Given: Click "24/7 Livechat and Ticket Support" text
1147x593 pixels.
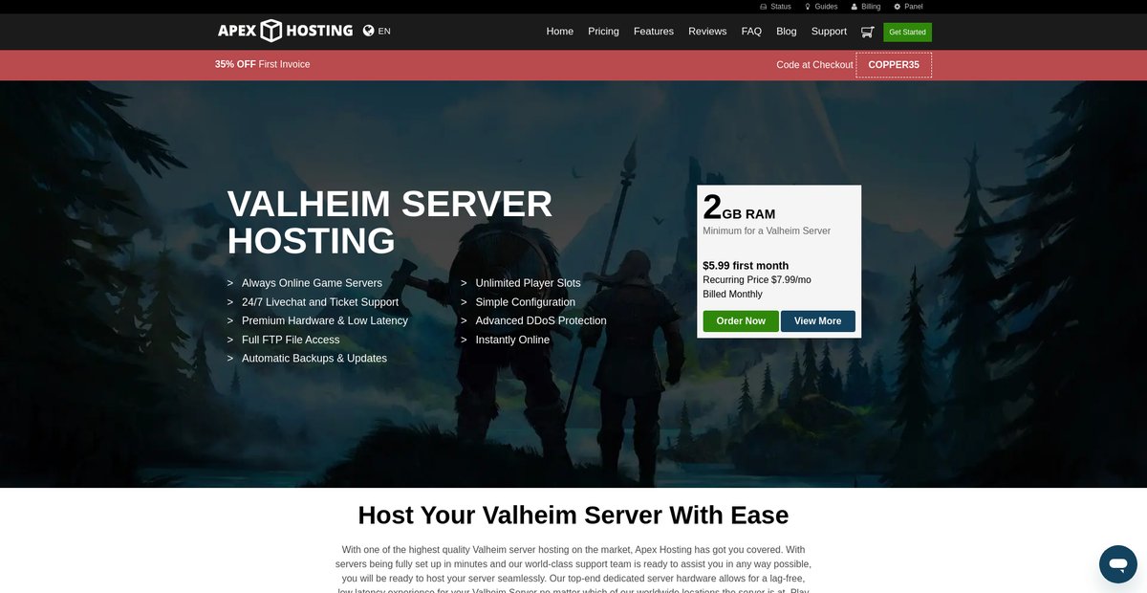Looking at the screenshot, I should pyautogui.click(x=320, y=302).
